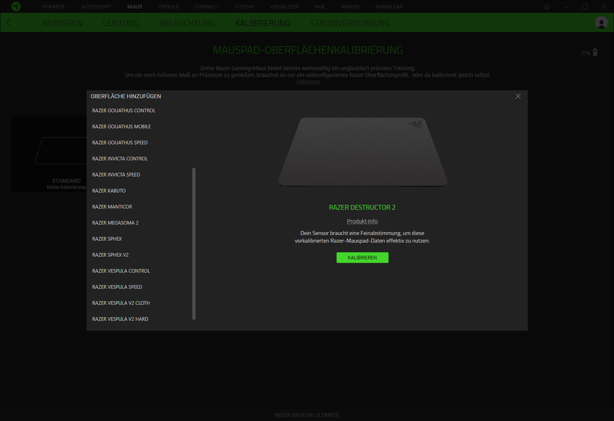Open the STUDIO menu
This screenshot has width=614, height=421.
(245, 7)
